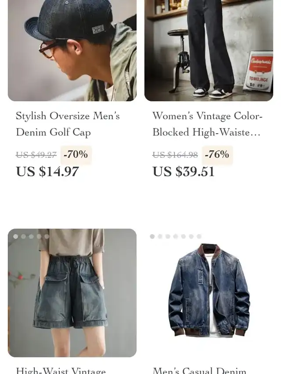The height and width of the screenshot is (374, 281).
Task: Select third carousel dot on shorts image
Action: [31, 236]
